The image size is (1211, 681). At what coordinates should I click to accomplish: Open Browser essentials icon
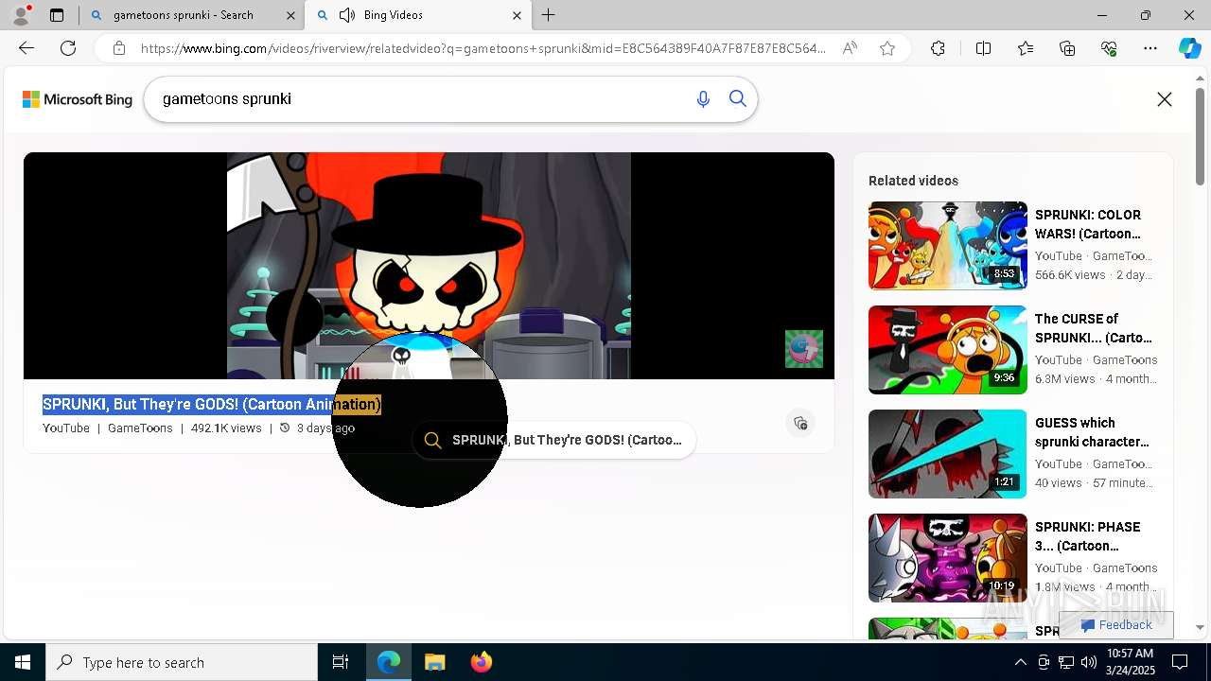pyautogui.click(x=1109, y=48)
